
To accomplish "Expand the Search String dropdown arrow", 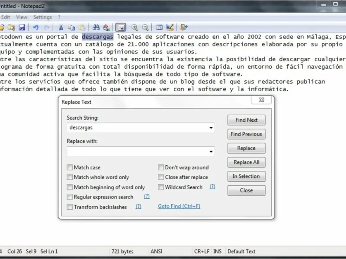I will pos(211,128).
